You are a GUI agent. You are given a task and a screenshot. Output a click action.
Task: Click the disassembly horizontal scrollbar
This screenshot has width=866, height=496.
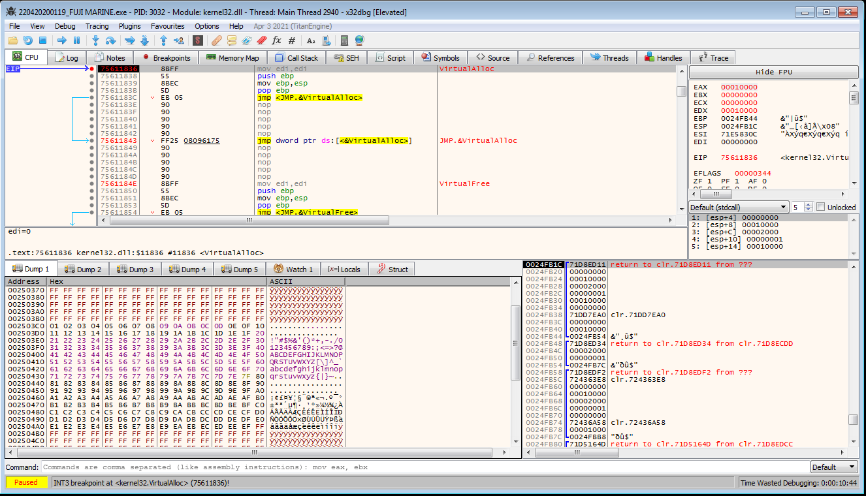[387, 221]
